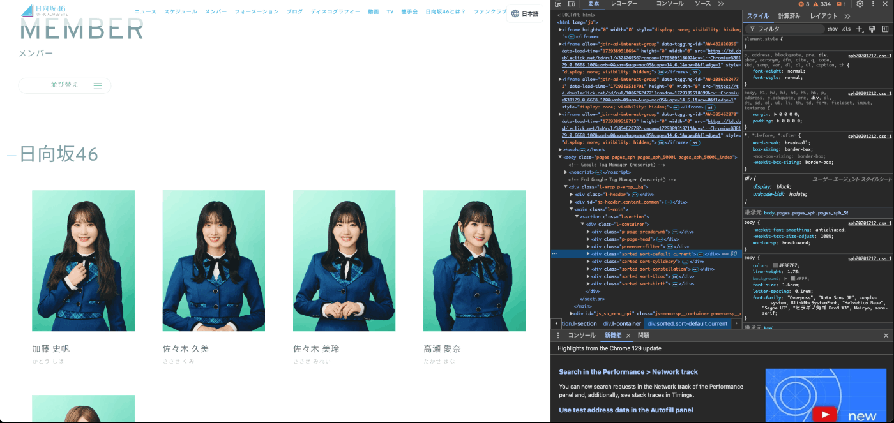
Task: Switch to the 要素 (Elements) tab
Action: point(593,4)
